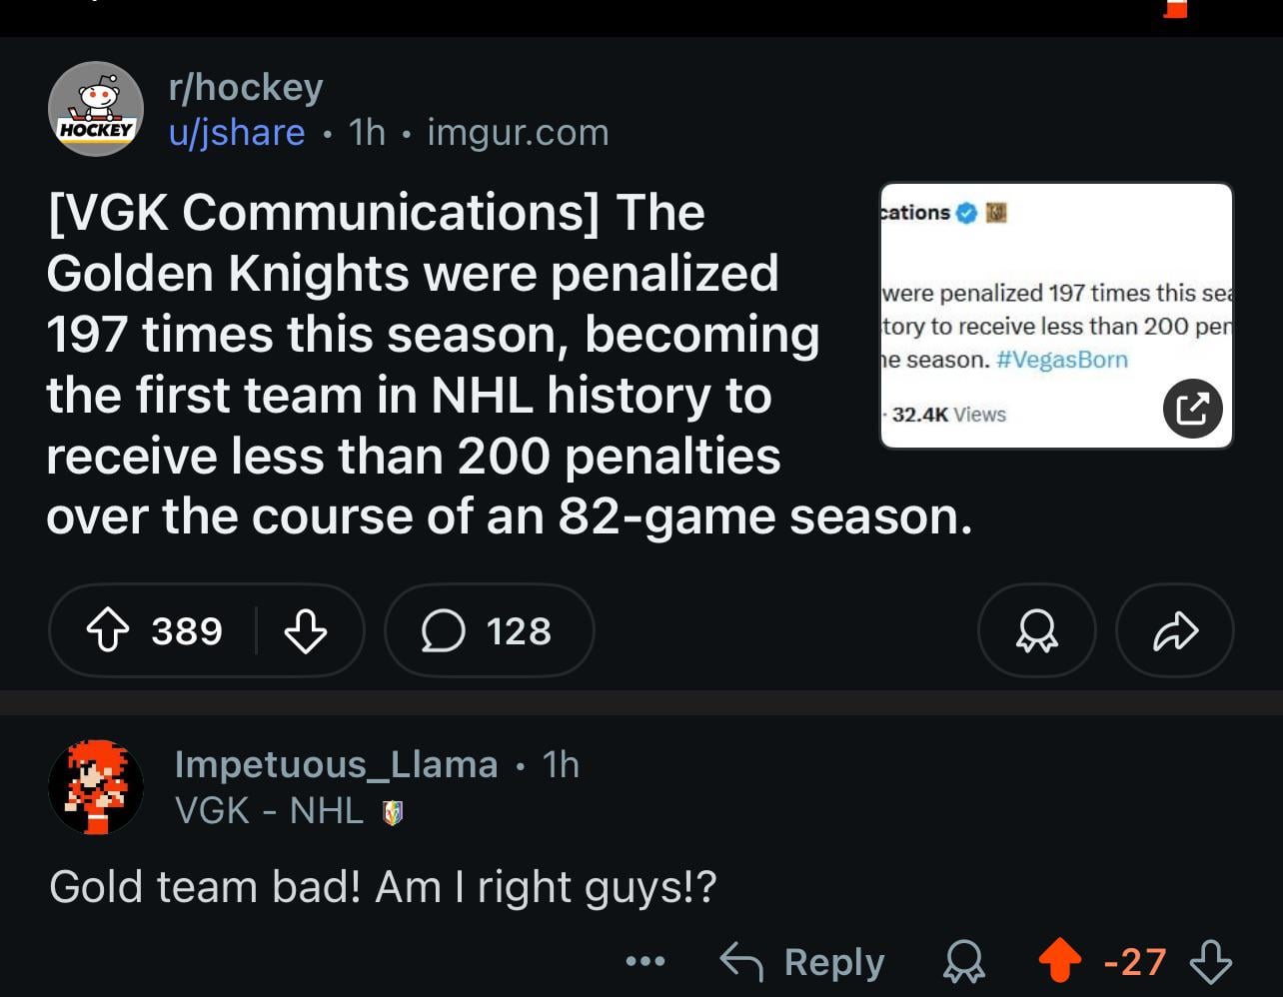Downvote Impetuous_Llama's comment
Image resolution: width=1283 pixels, height=997 pixels.
(x=1206, y=961)
